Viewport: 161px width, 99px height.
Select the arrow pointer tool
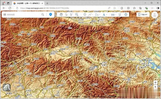coord(66,14)
